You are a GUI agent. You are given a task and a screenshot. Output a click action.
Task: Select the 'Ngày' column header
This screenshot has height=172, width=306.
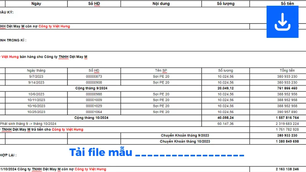pos(36,3)
